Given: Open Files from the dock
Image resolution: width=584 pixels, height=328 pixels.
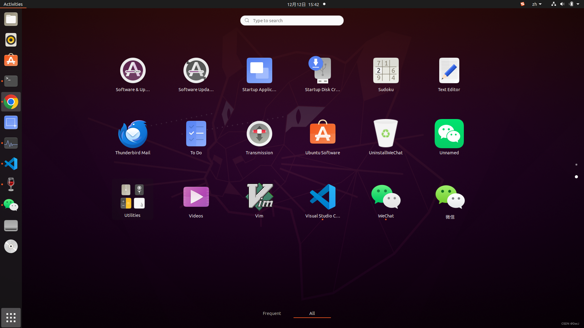Looking at the screenshot, I should (x=11, y=19).
